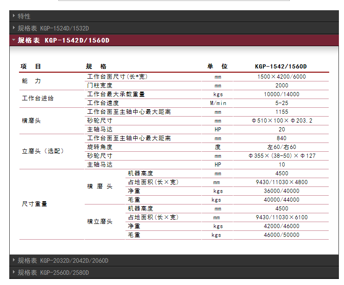This screenshot has width=344, height=285.
Task: Click the triangle icon beside KGP-1524D/1532D
Action: [14, 28]
